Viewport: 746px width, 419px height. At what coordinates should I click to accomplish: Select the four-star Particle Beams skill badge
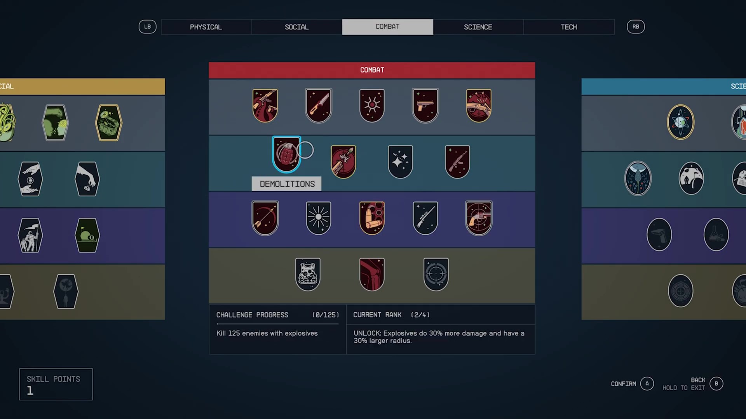tap(400, 162)
